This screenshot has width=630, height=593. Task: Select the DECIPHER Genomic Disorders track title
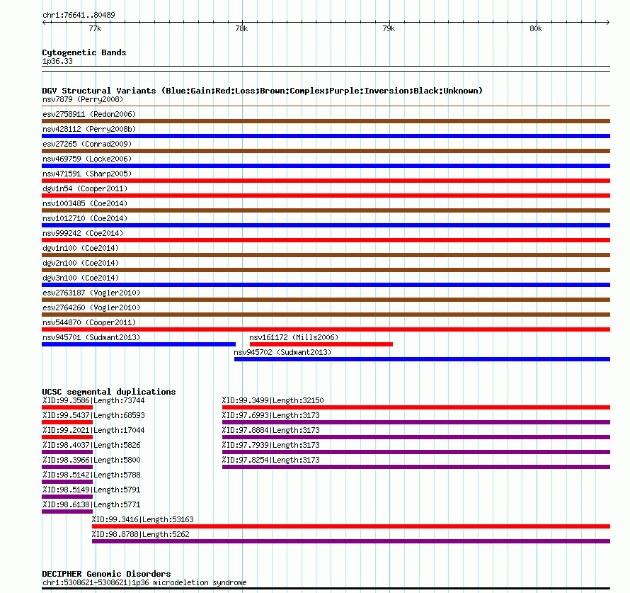click(106, 574)
